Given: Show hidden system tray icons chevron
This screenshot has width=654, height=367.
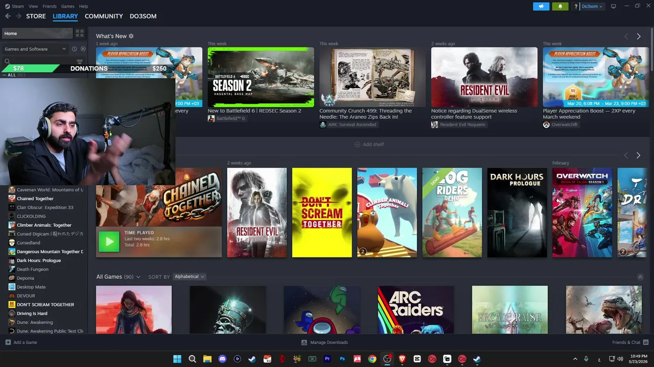Looking at the screenshot, I should point(575,359).
